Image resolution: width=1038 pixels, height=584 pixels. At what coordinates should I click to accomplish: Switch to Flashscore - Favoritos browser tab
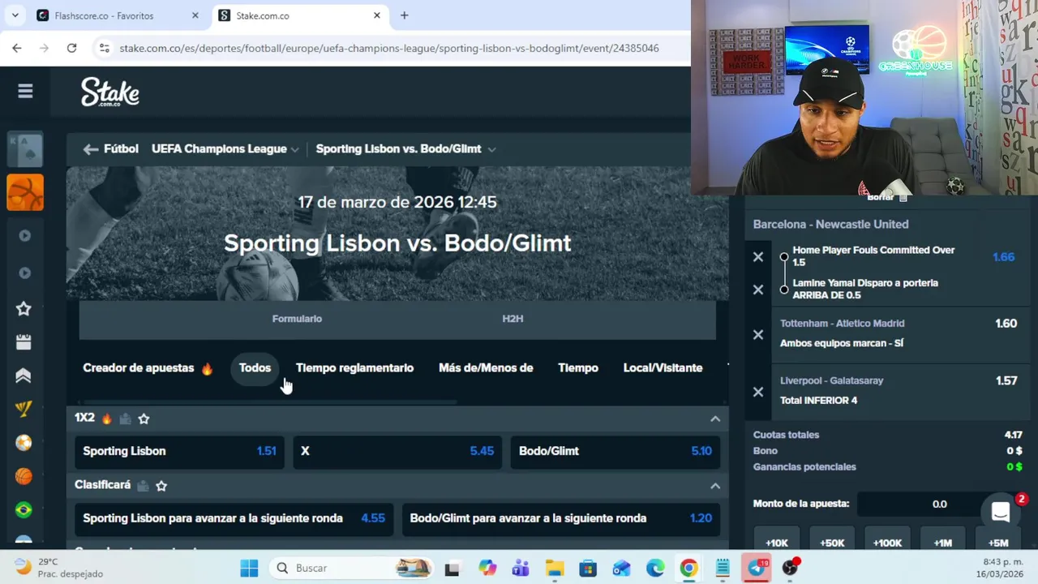point(119,15)
